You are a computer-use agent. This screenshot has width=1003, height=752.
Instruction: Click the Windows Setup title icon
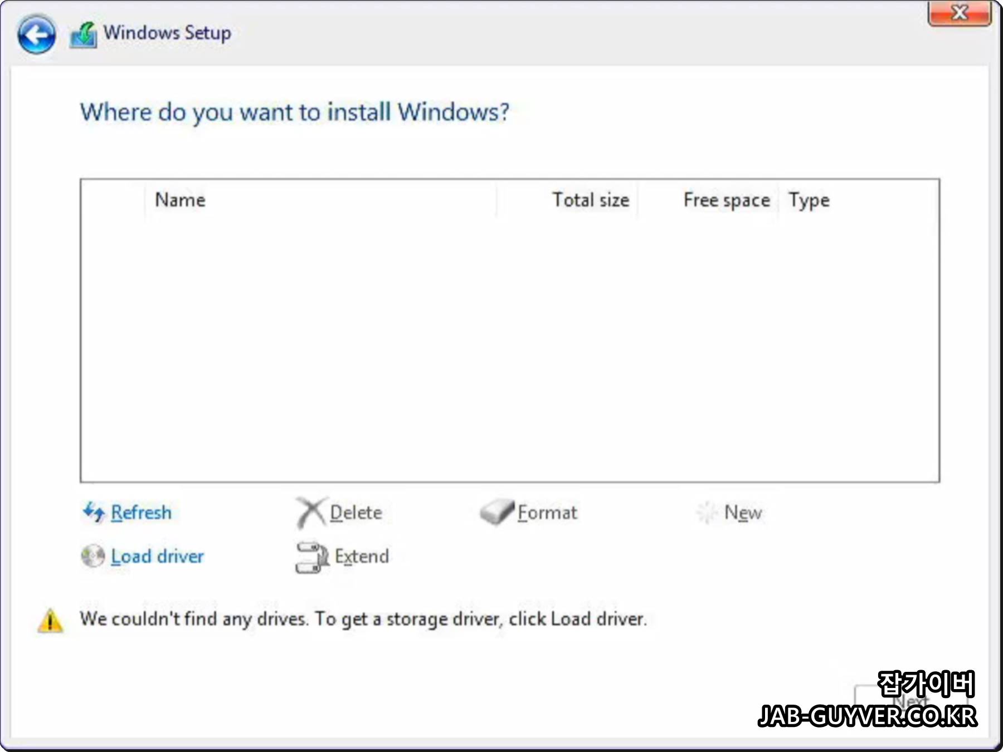(x=84, y=35)
